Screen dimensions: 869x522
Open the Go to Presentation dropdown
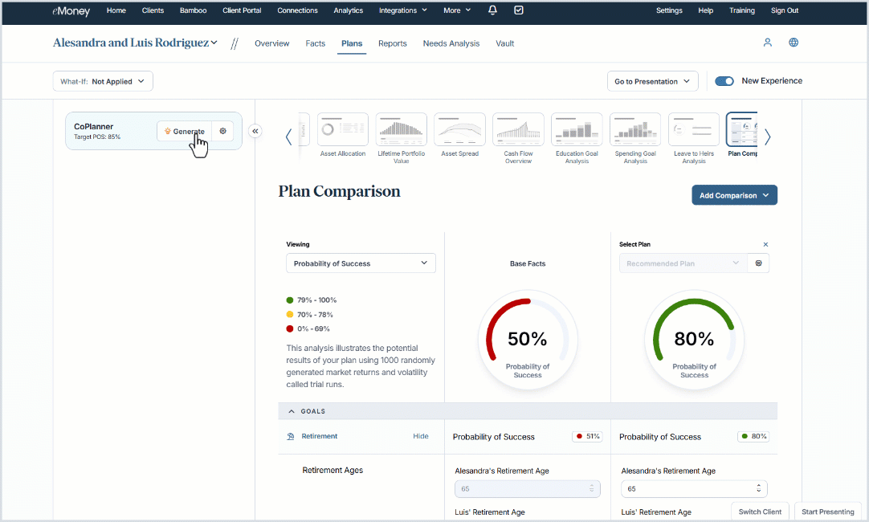click(x=652, y=80)
